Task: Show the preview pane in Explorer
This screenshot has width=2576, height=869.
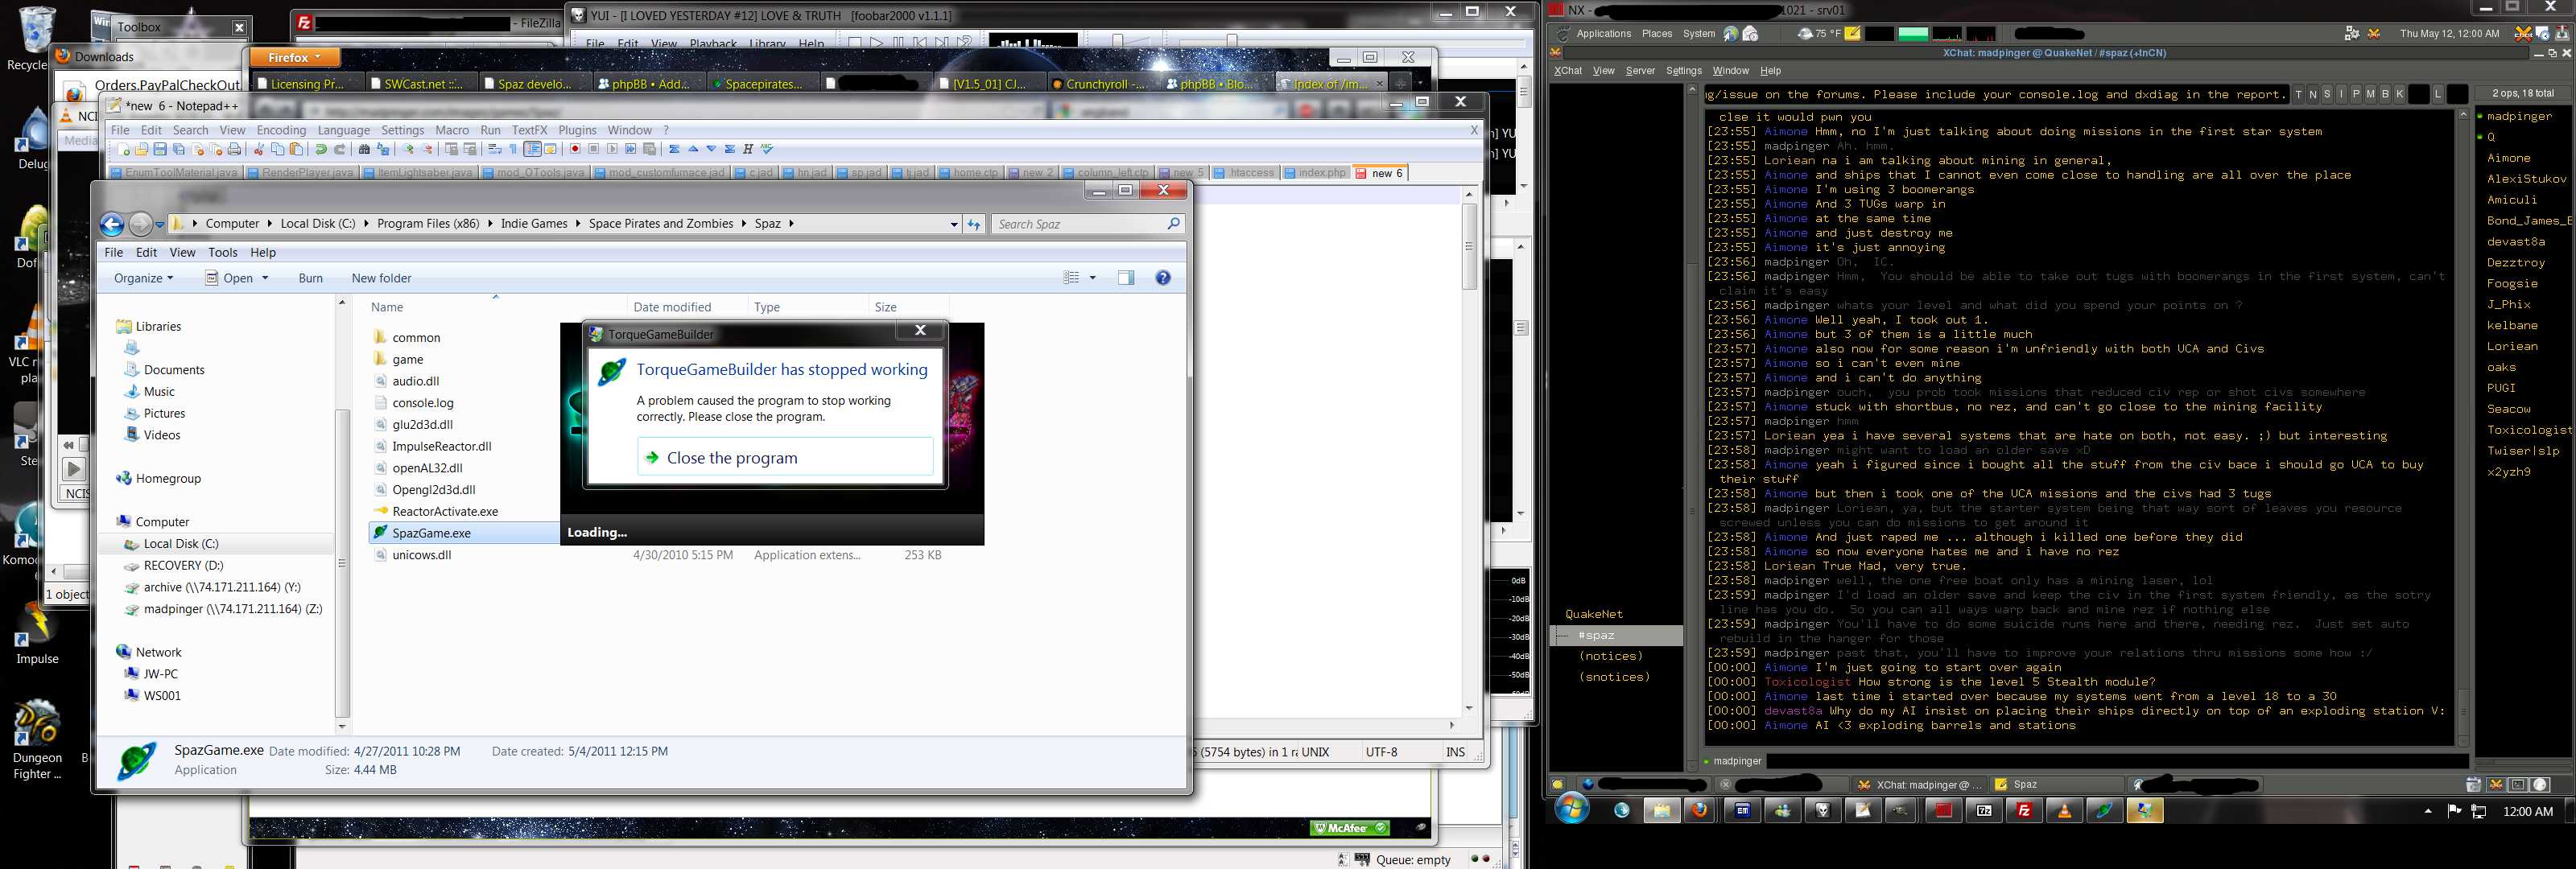Action: pos(1126,278)
